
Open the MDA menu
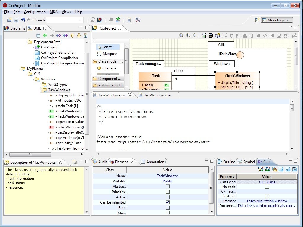[x=54, y=12]
